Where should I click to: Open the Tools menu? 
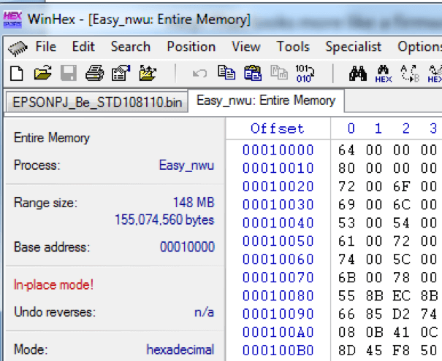(x=293, y=47)
